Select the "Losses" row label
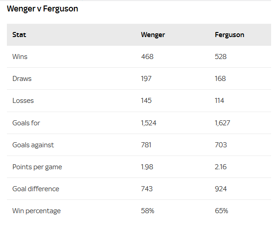 pyautogui.click(x=23, y=101)
